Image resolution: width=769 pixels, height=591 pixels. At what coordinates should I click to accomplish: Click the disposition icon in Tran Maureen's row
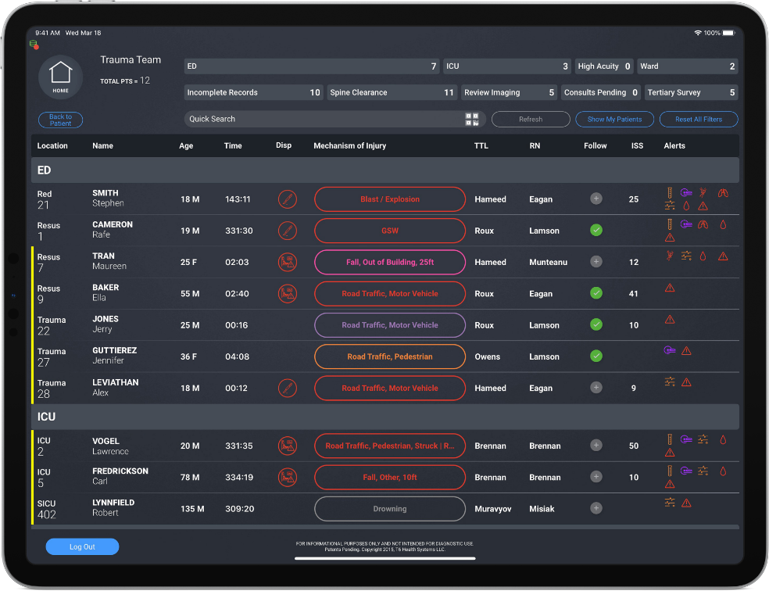[288, 263]
